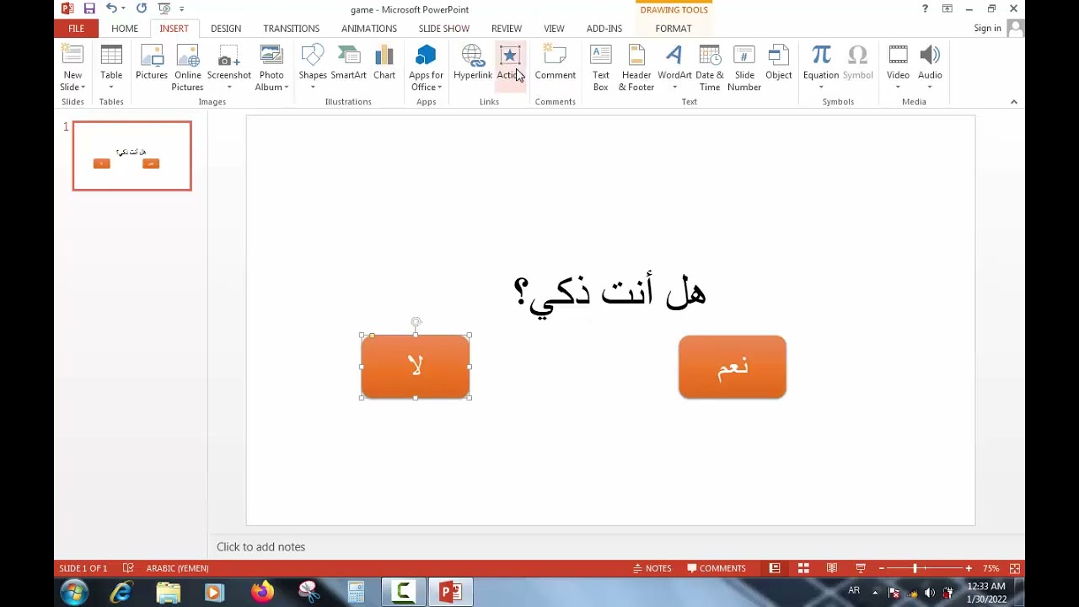The image size is (1079, 607).
Task: Open Ribbon Display Options
Action: [x=947, y=8]
